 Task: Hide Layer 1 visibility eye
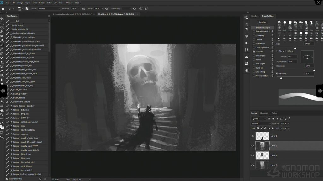click(x=253, y=156)
